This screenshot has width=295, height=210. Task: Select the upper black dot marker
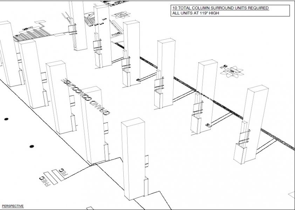coord(6,119)
